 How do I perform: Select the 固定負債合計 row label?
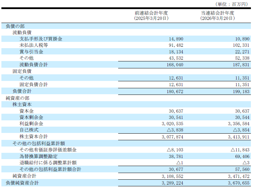point(34,84)
